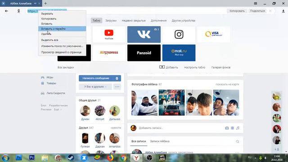Launch Photoshop from the taskbar
Screen dimensions: 288x162
[x=31, y=157]
